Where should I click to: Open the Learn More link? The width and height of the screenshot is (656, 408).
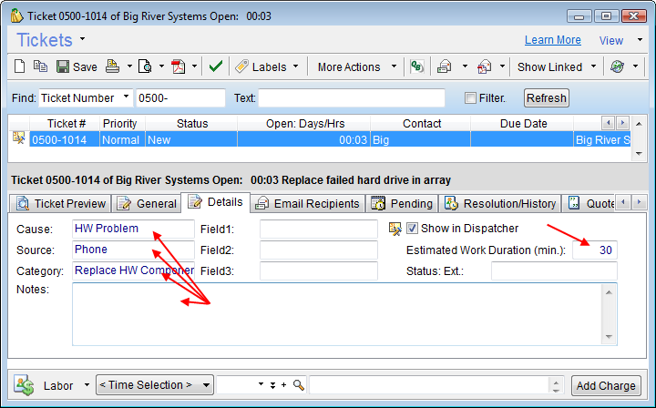pyautogui.click(x=552, y=40)
